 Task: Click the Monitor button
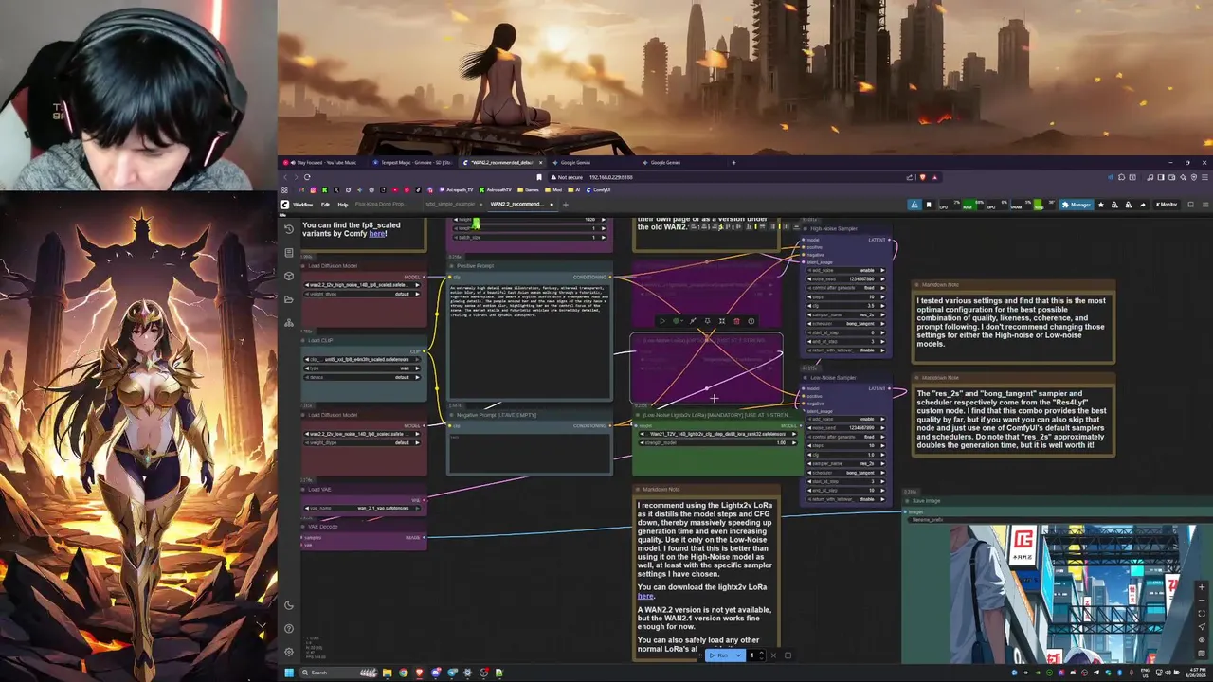(x=1167, y=205)
